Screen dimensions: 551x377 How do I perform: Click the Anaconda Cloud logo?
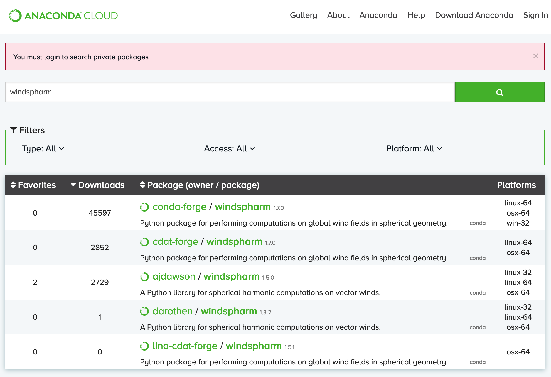[x=63, y=16]
